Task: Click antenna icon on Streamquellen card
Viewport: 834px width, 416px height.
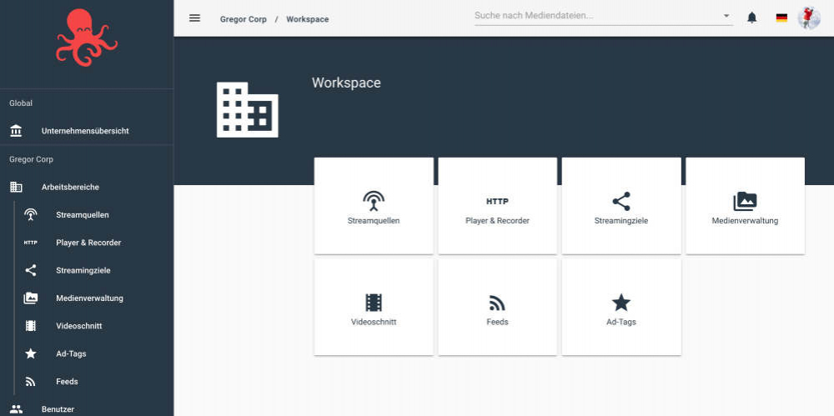Action: (x=374, y=202)
